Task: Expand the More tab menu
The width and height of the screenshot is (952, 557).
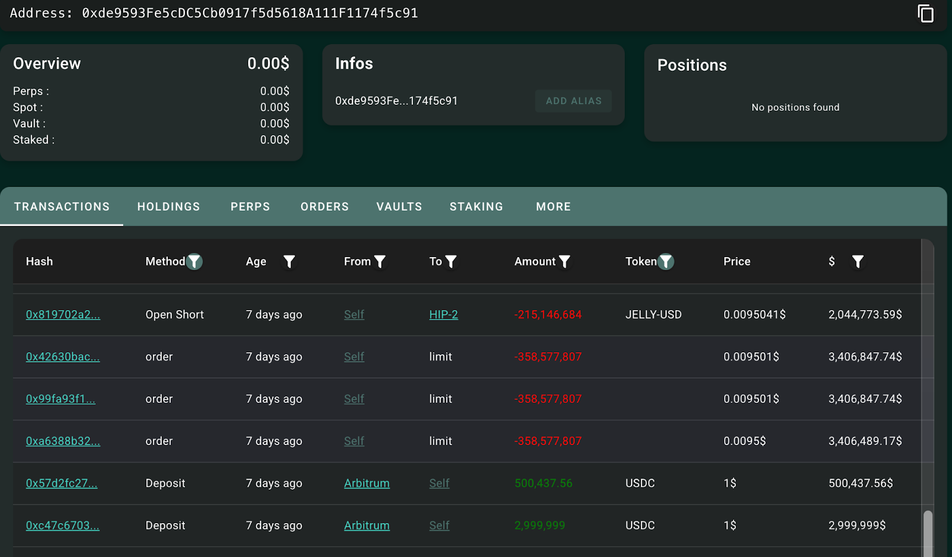Action: point(553,206)
